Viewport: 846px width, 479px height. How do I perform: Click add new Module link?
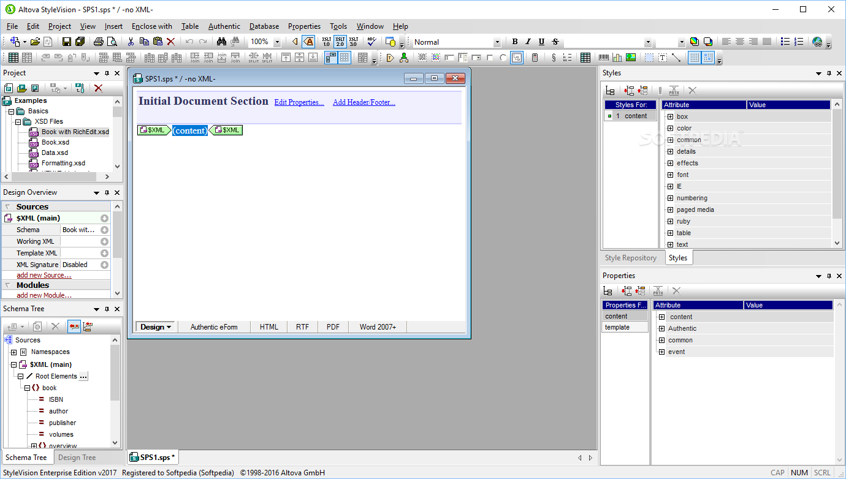pyautogui.click(x=44, y=295)
